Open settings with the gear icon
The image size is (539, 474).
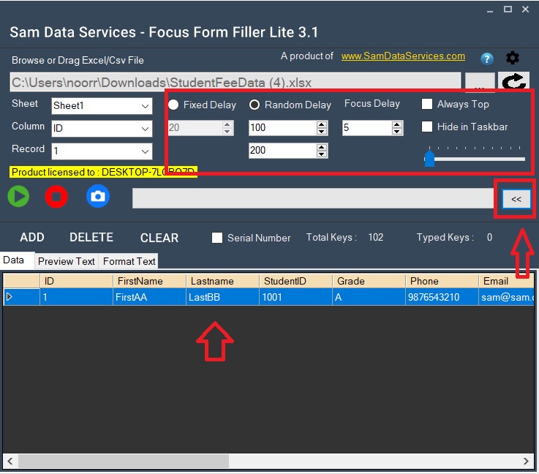pyautogui.click(x=513, y=58)
